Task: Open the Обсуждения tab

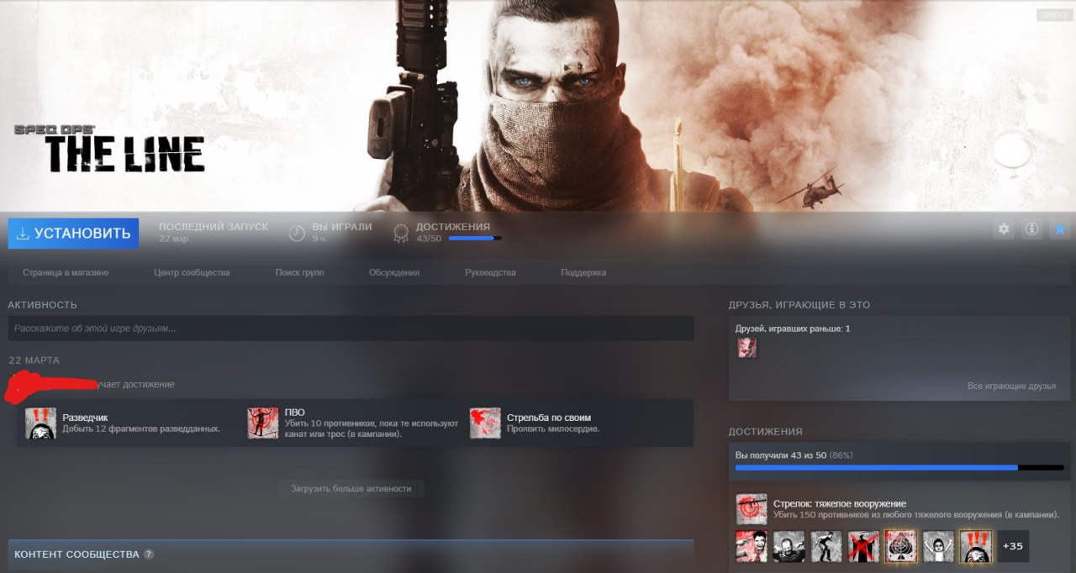Action: click(394, 272)
